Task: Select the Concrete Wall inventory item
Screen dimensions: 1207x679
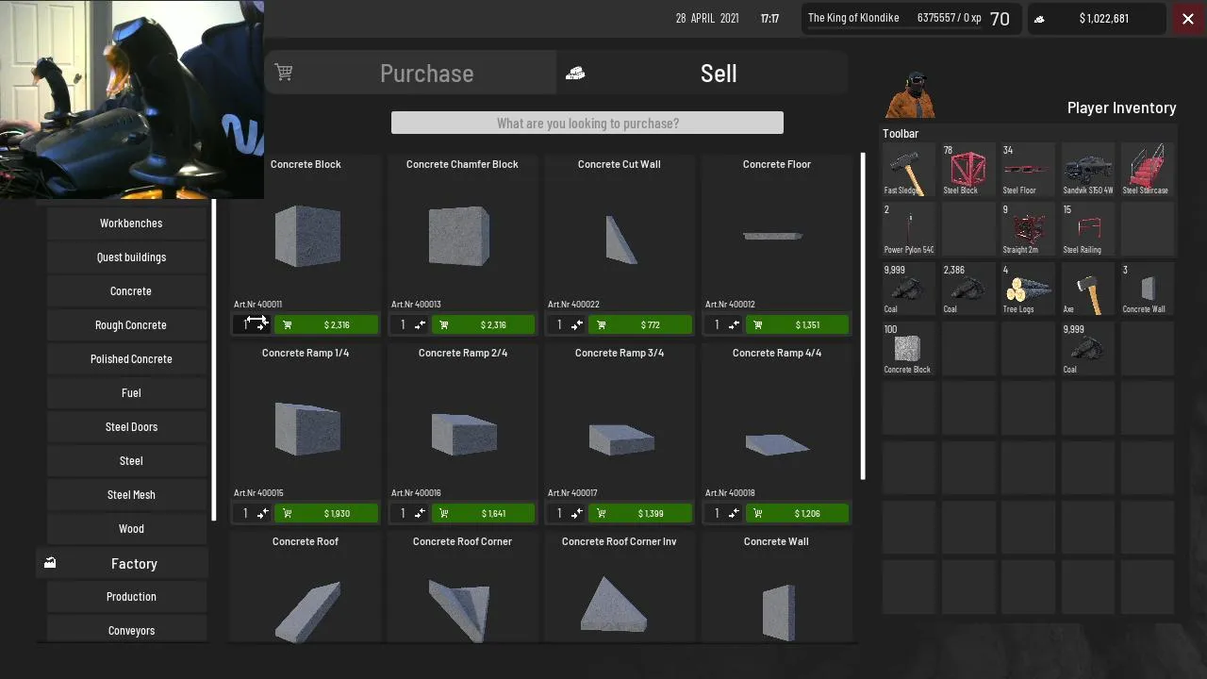Action: [x=1148, y=289]
